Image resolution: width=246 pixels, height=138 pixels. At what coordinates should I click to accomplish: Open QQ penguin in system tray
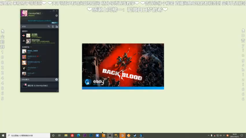point(215,136)
